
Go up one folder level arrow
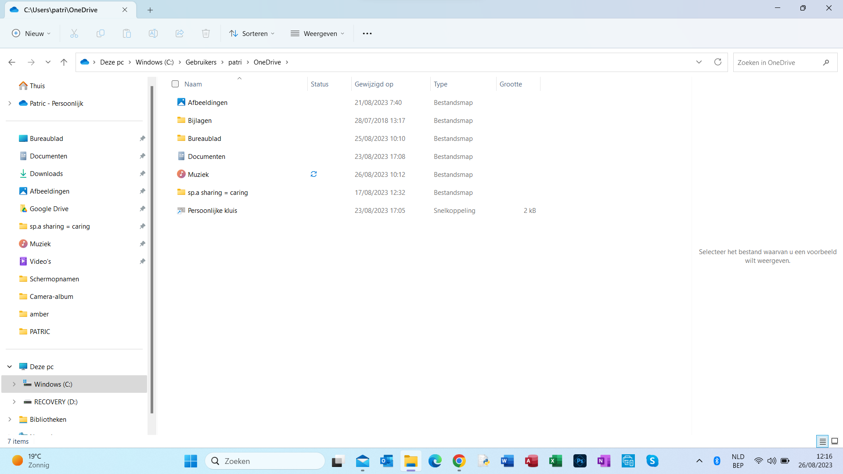[x=64, y=62]
